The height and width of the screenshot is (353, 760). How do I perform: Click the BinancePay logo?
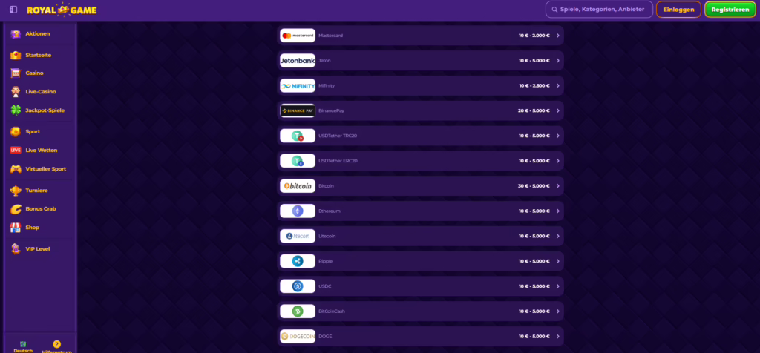298,110
